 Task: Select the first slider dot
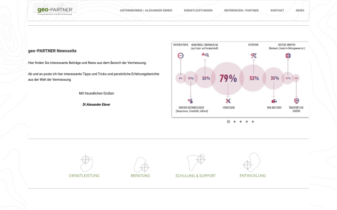(228, 122)
